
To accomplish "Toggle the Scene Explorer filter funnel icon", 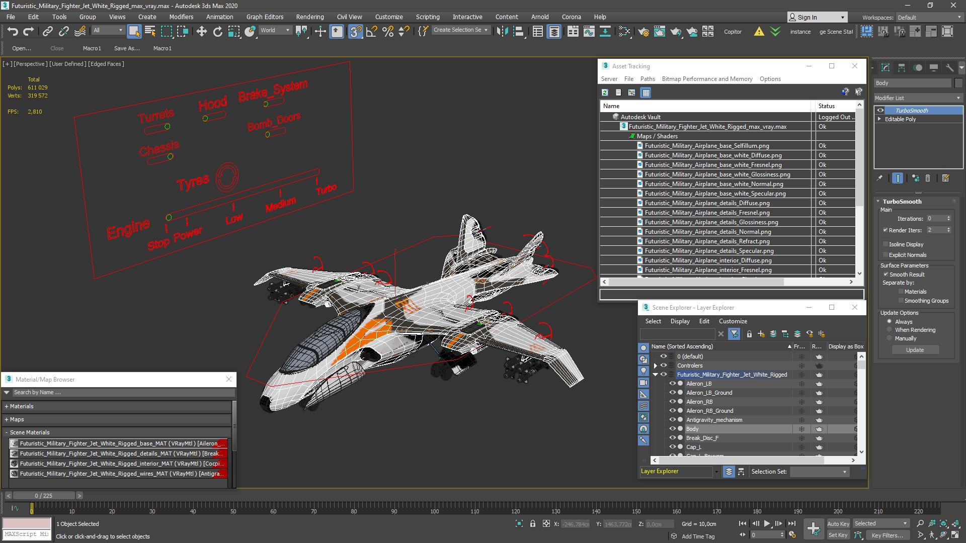I will click(734, 334).
